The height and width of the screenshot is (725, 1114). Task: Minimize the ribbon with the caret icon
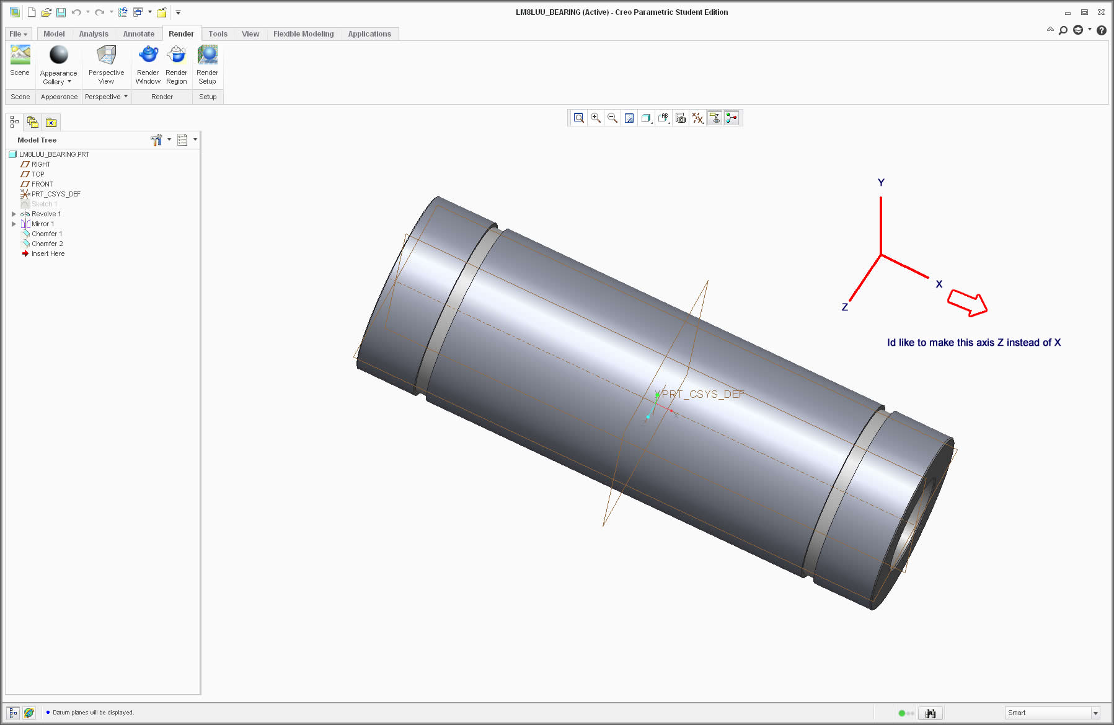click(1050, 30)
